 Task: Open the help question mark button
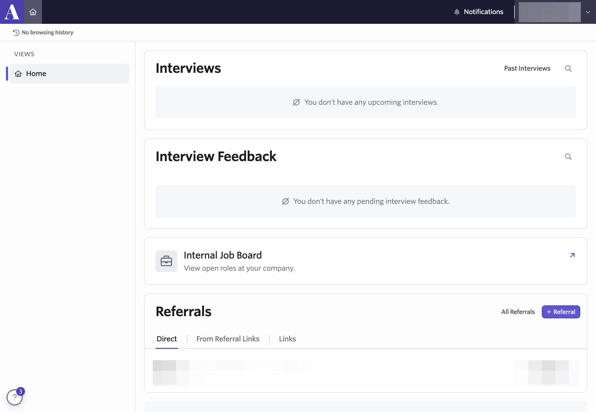click(x=15, y=397)
